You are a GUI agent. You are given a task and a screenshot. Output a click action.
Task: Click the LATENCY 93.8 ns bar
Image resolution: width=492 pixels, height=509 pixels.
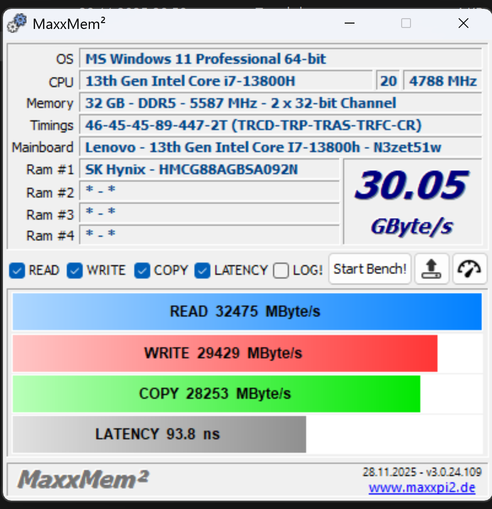[x=159, y=434]
